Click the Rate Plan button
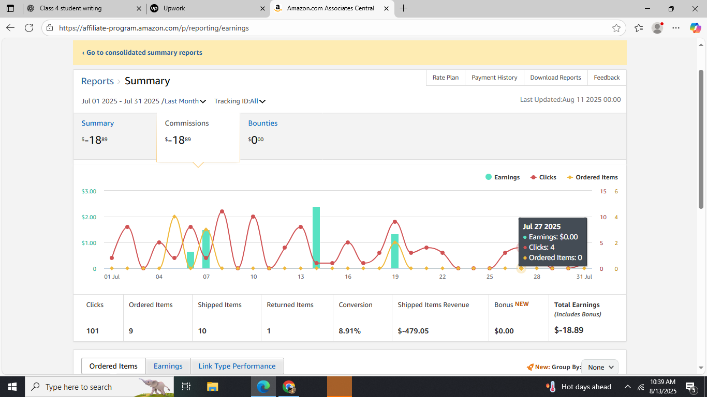707x397 pixels. [446, 78]
